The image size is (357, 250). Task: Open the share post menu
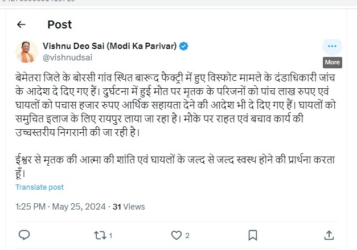pos(329,235)
